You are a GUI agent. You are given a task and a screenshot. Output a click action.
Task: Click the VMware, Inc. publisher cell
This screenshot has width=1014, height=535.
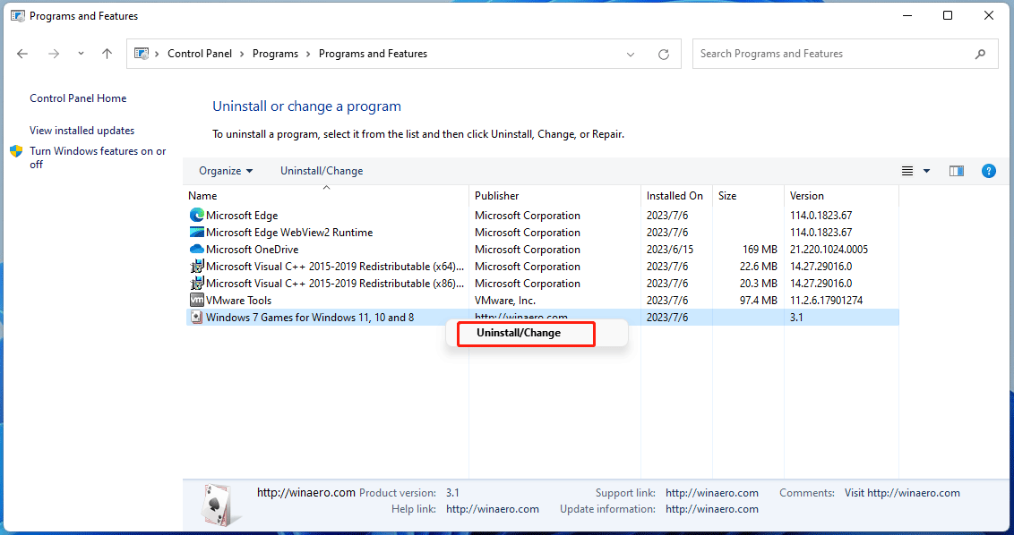(x=505, y=301)
